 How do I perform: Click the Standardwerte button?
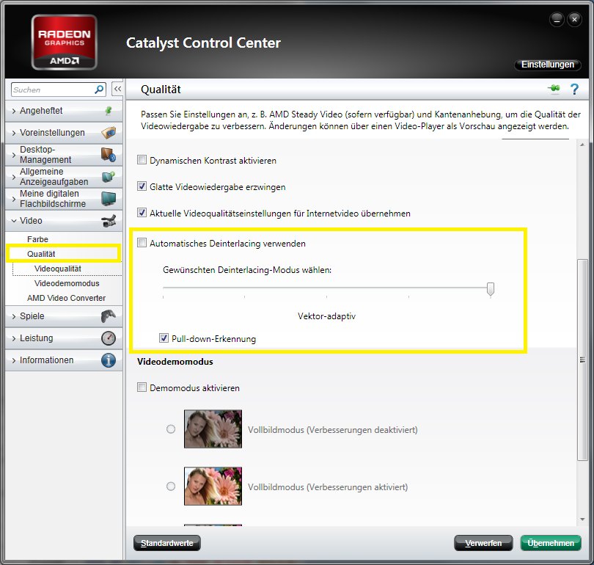167,543
